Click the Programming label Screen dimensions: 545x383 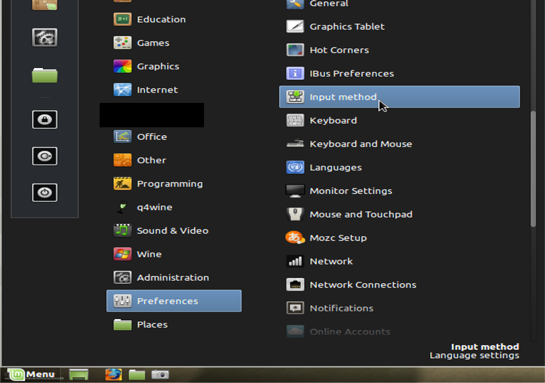(170, 184)
